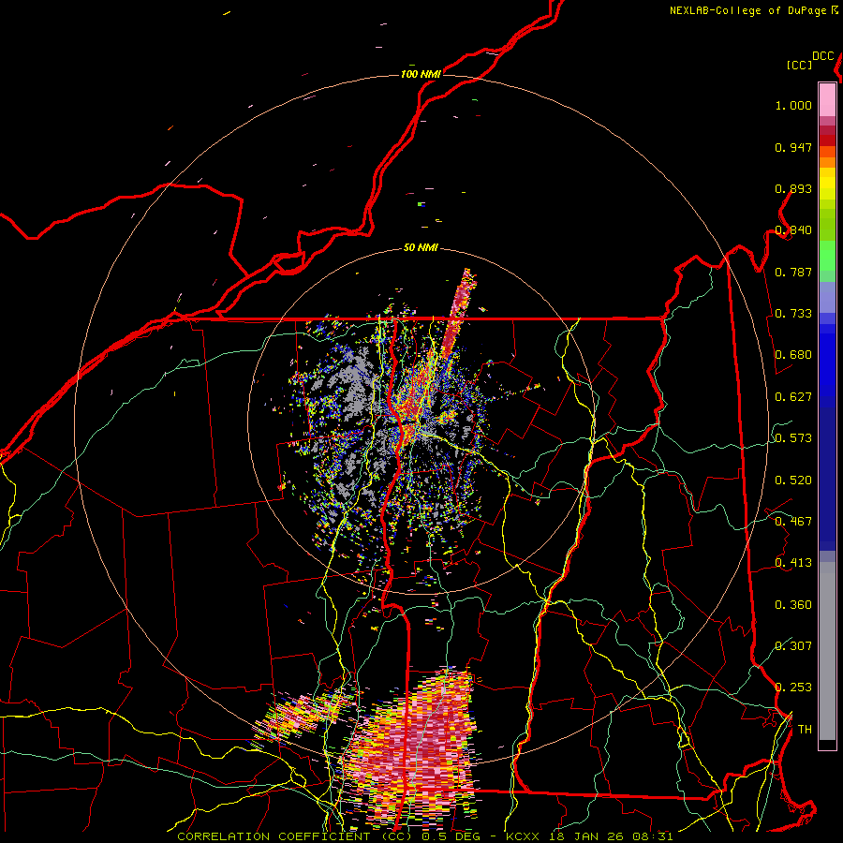Select the 0.520 legend value
The width and height of the screenshot is (843, 843).
(793, 481)
